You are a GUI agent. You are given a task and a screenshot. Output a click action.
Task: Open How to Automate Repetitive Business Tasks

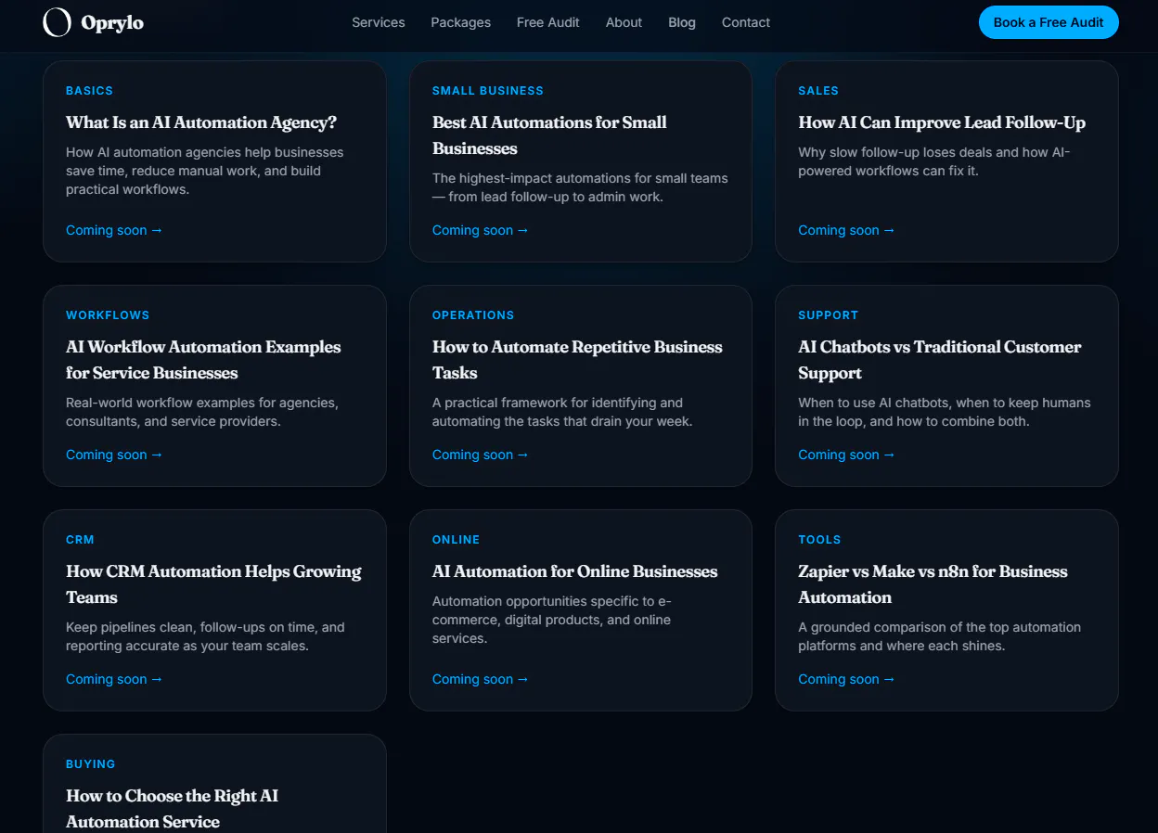pos(577,360)
